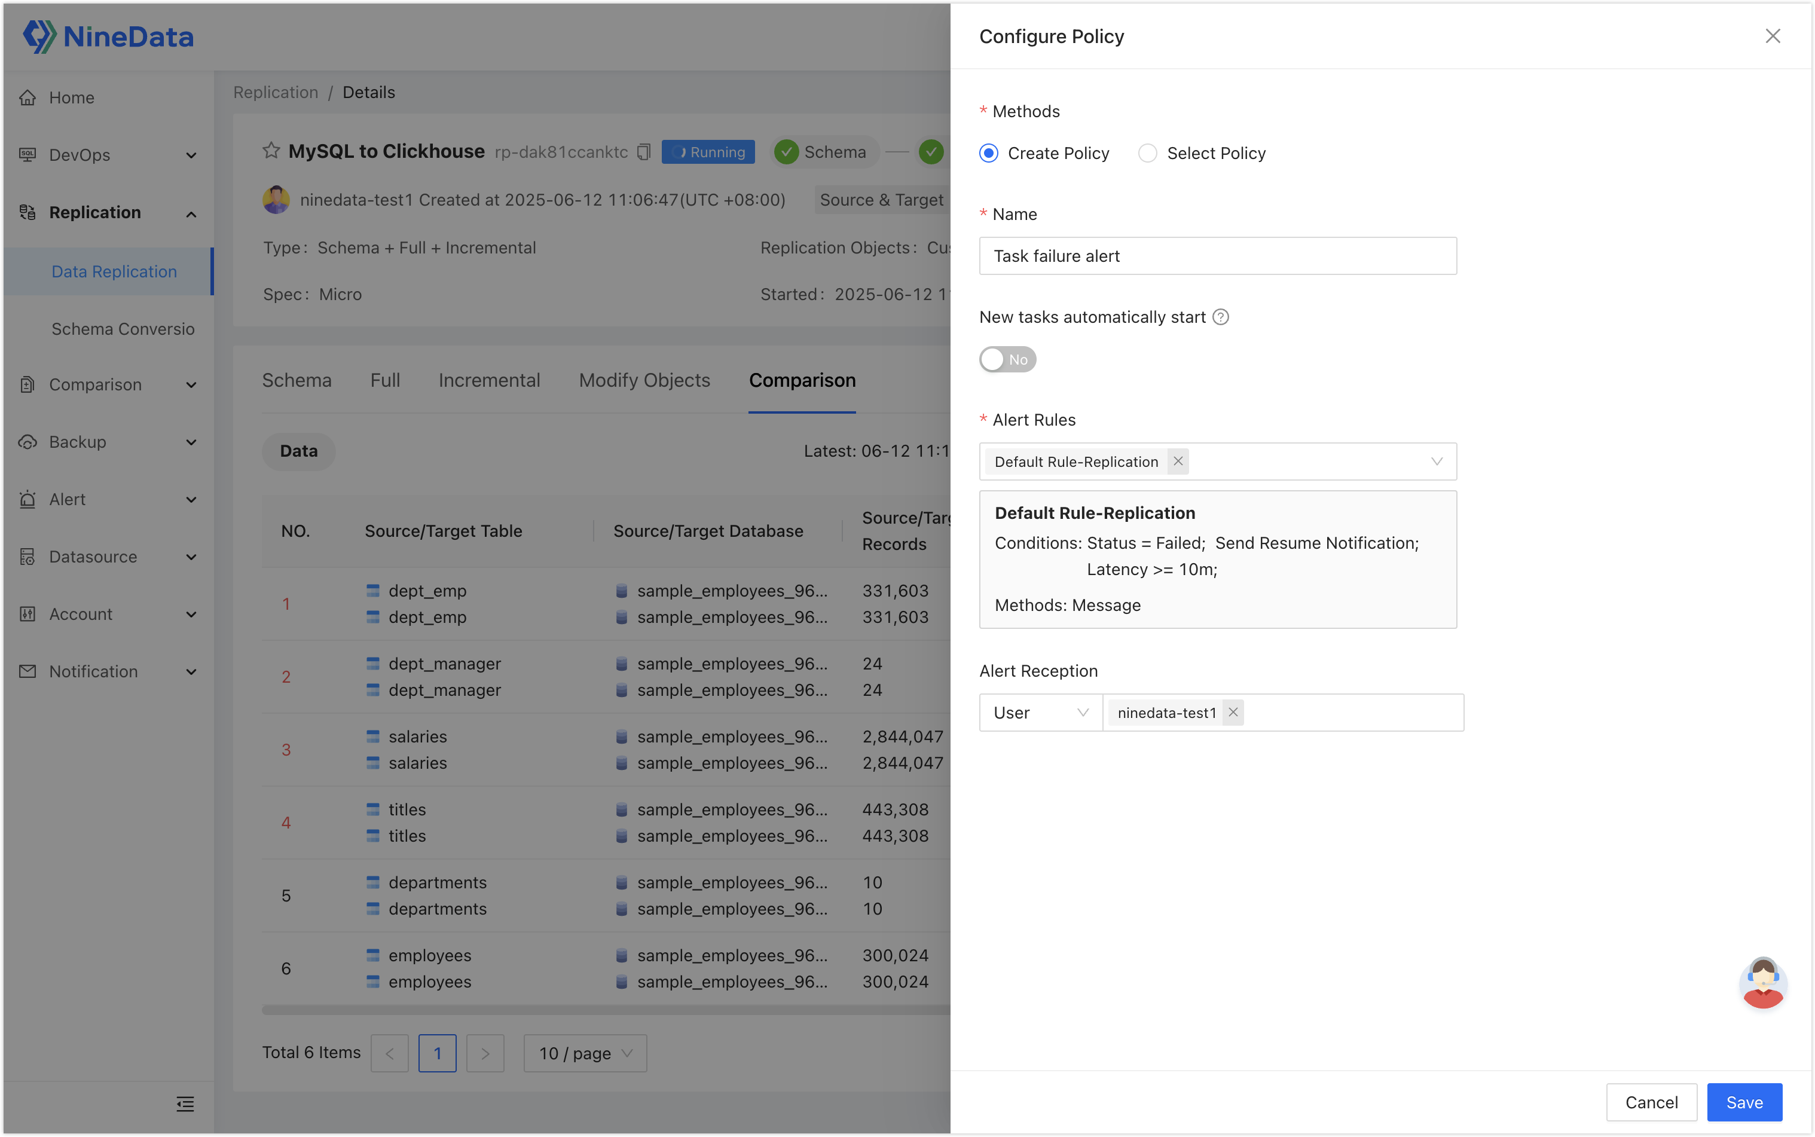Expand the Notification menu
Screen dimensions: 1815x1137
191,673
